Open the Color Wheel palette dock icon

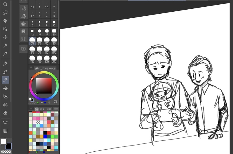point(24,24)
